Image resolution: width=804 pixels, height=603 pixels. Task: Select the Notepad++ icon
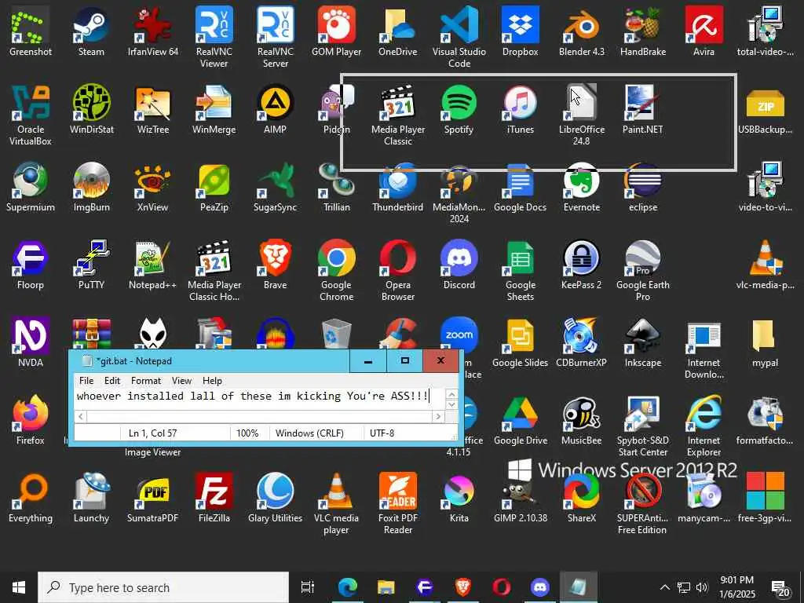(x=153, y=265)
